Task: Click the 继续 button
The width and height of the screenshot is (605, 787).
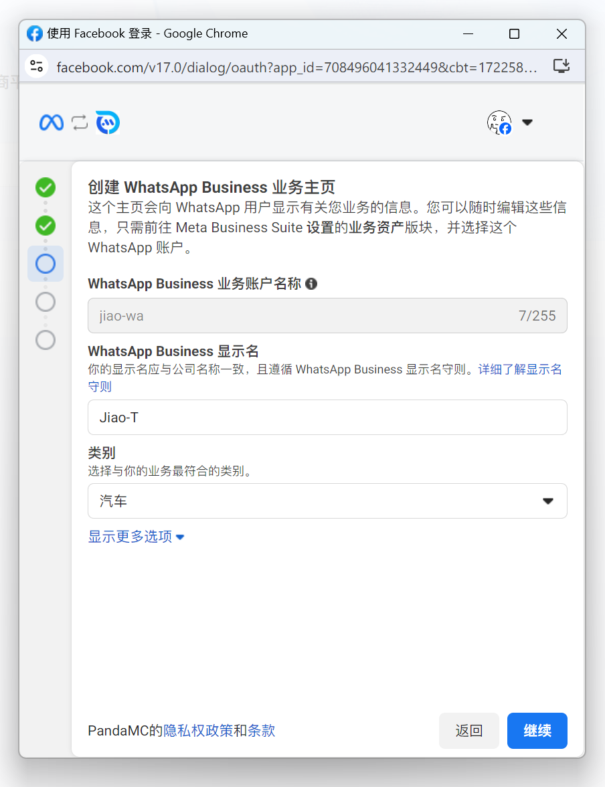Action: click(x=537, y=731)
